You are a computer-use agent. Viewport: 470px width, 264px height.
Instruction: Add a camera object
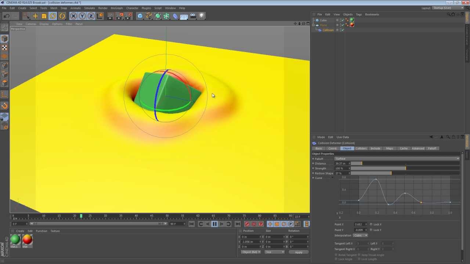193,16
